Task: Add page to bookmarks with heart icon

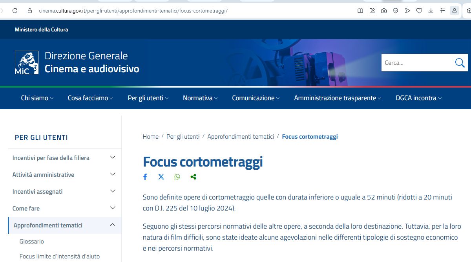Action: point(419,11)
